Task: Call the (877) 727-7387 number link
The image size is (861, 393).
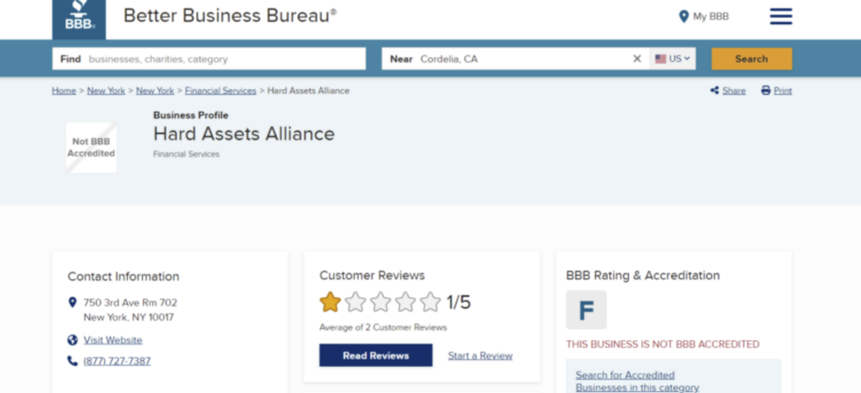Action: click(x=117, y=361)
